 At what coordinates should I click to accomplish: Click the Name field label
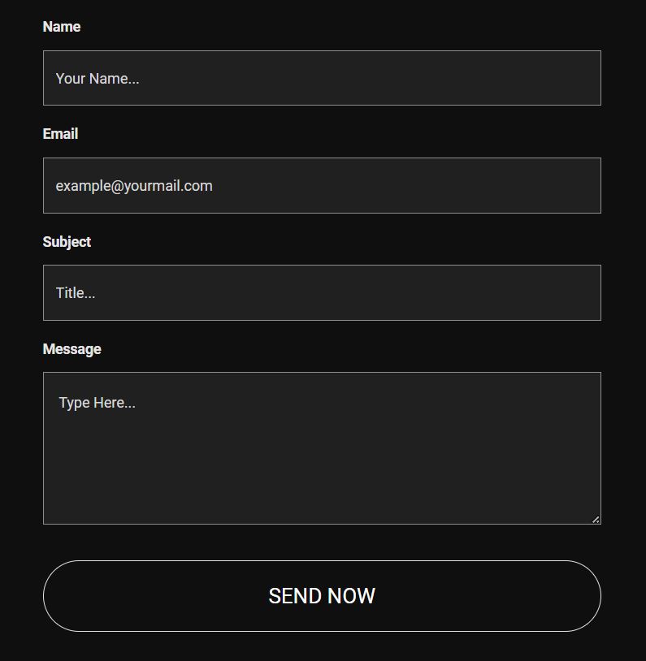[62, 27]
